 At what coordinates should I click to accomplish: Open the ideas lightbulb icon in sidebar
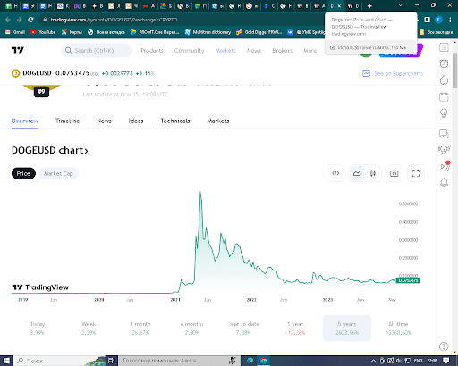click(444, 113)
